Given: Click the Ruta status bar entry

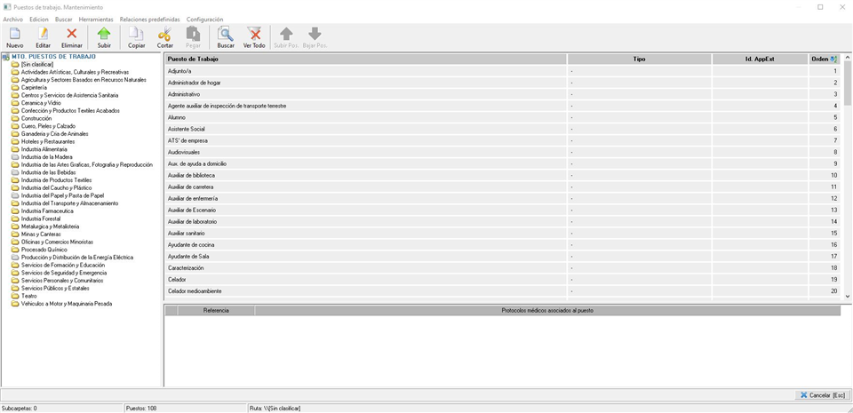Looking at the screenshot, I should coord(275,408).
